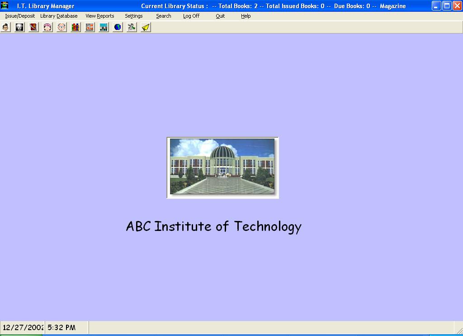Click the tools and wrench toolbar icon
This screenshot has height=336, width=463.
[x=132, y=27]
